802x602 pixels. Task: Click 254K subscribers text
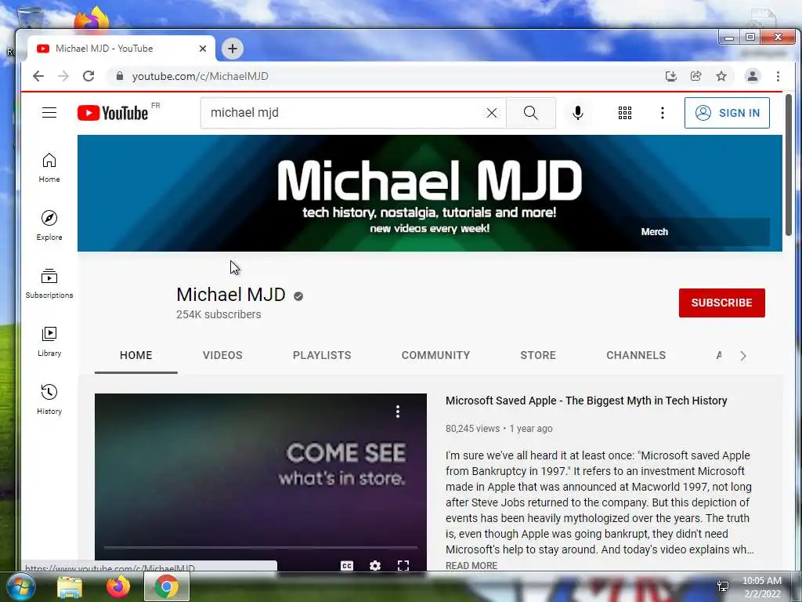219,314
